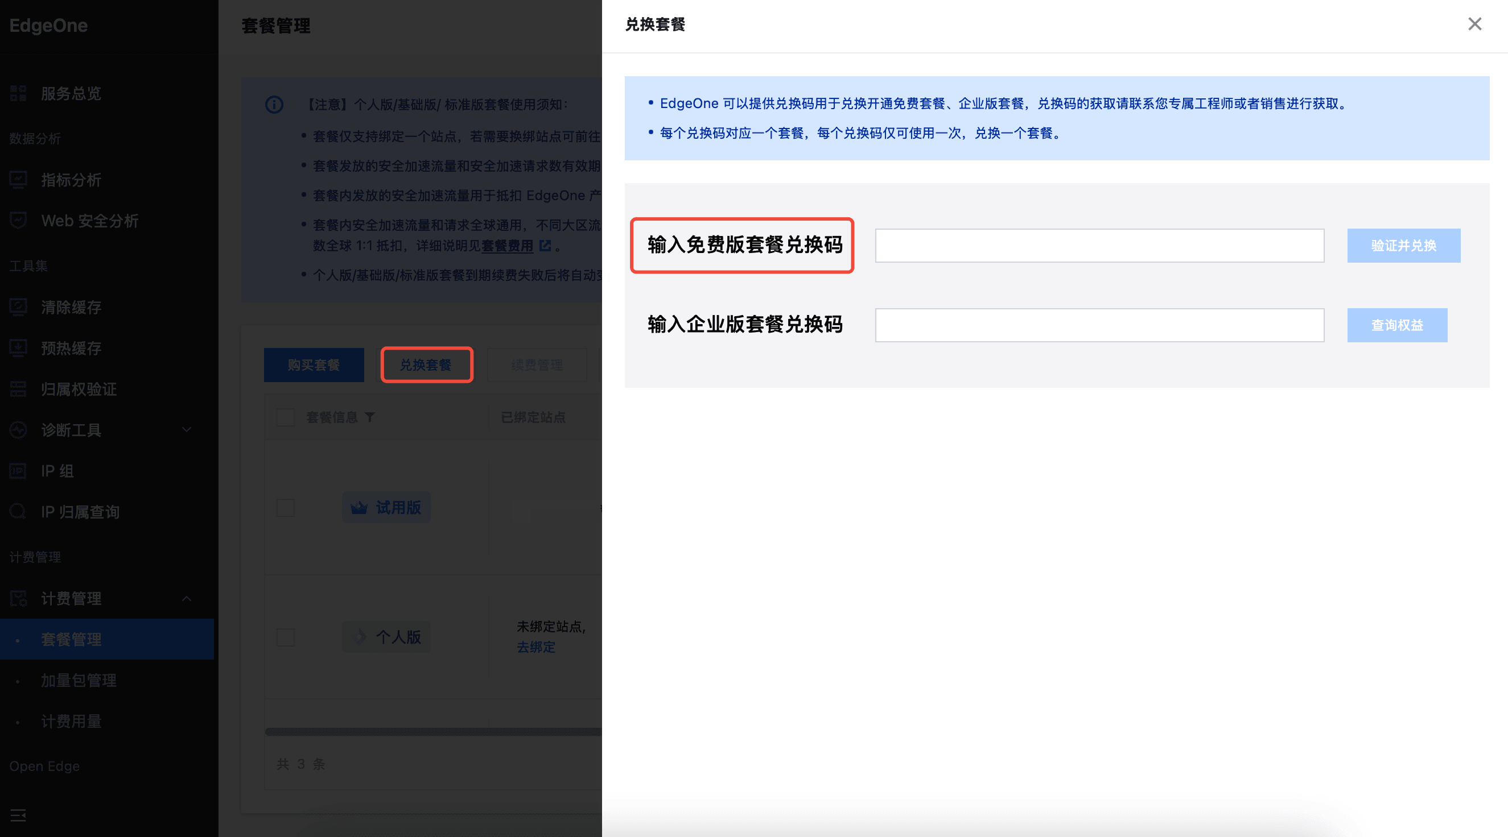Click the Web 安全分析 shield icon
Viewport: 1508px width, 837px height.
(18, 221)
